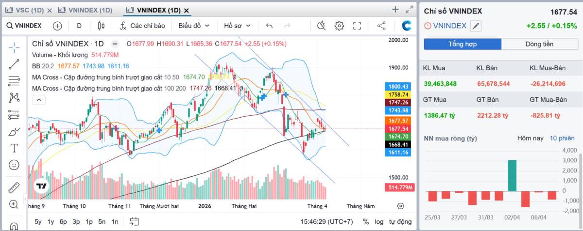583x231 pixels.
Task: Toggle auto scale (tự động)
Action: [400, 221]
